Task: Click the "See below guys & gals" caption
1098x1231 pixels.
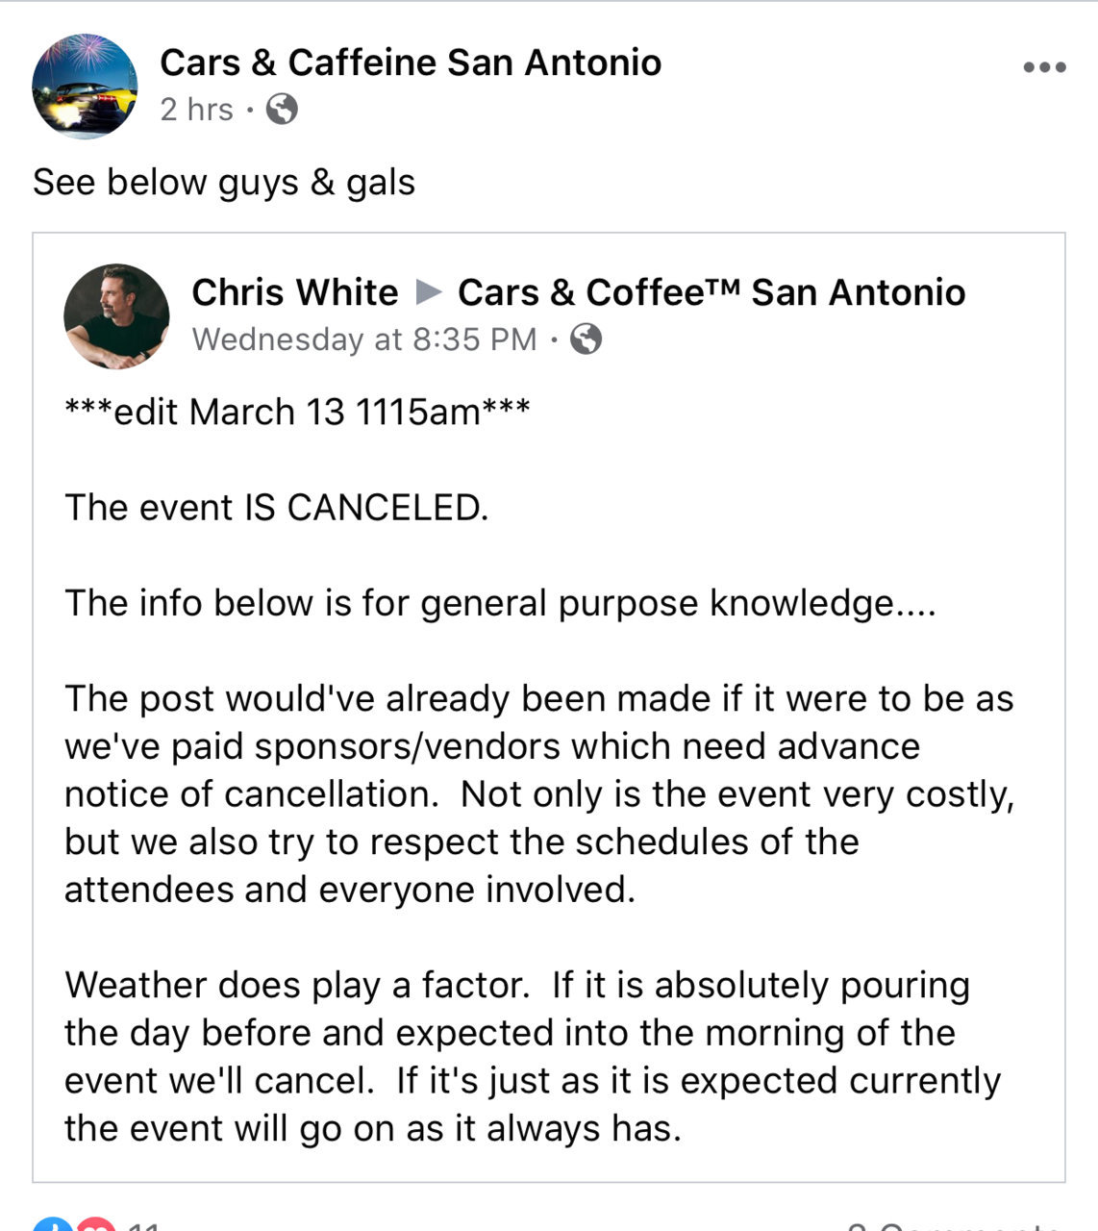Action: coord(224,182)
